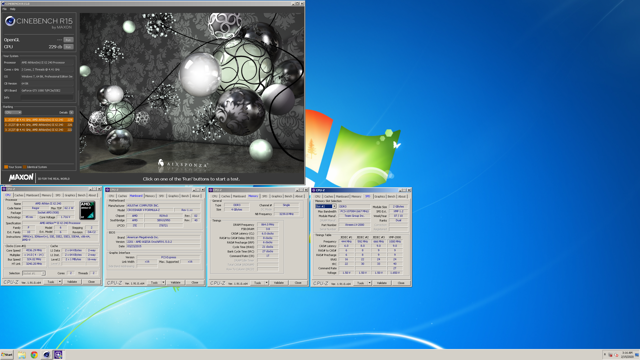This screenshot has width=640, height=360.
Task: Expand Tools dropdown arrow in SPD CPU-Z
Action: (369, 283)
